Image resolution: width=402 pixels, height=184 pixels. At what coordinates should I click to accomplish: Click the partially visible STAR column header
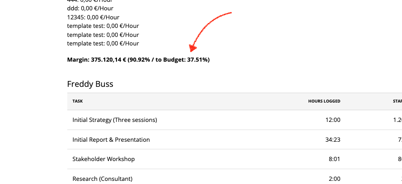pos(397,101)
